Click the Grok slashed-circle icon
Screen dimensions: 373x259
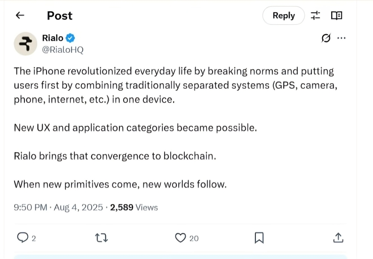(326, 38)
